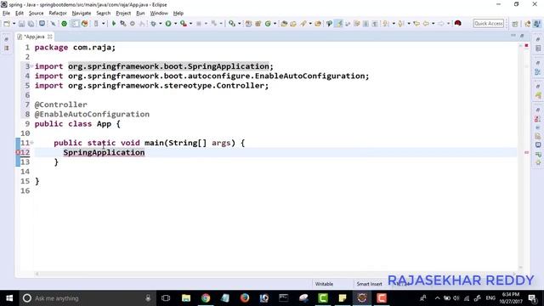
Task: Select the *App.java editor tab
Action: [34, 37]
